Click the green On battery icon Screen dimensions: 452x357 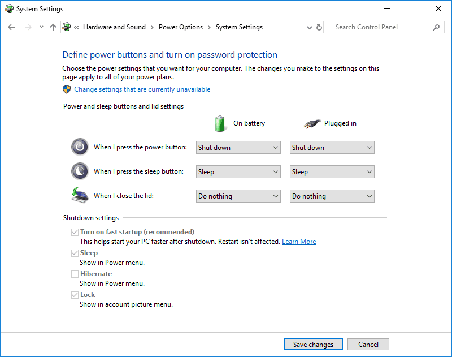click(x=219, y=123)
